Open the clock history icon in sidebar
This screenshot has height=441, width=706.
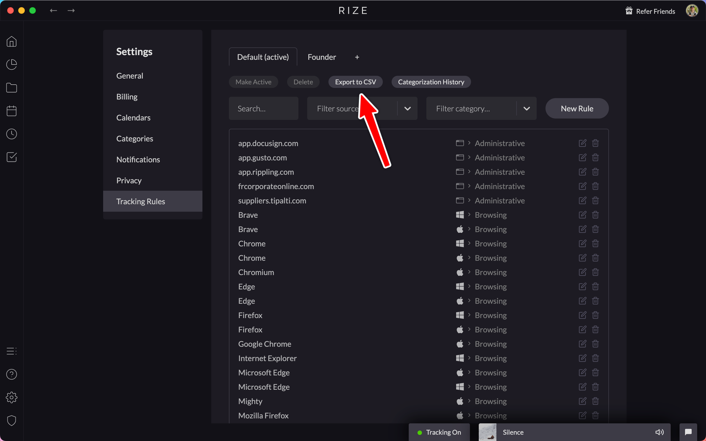tap(12, 134)
